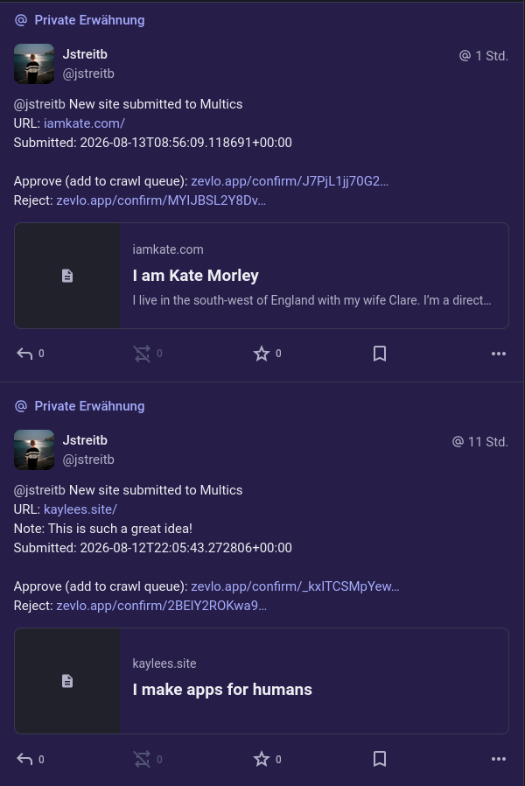The height and width of the screenshot is (786, 525).
Task: Bookmark the iamkate.com submission post
Action: point(380,354)
